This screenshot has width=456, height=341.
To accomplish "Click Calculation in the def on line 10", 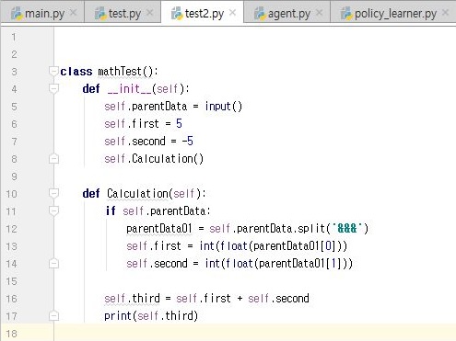I will pos(137,194).
